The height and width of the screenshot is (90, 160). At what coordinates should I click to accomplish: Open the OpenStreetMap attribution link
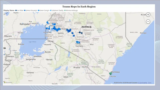(x=143, y=83)
